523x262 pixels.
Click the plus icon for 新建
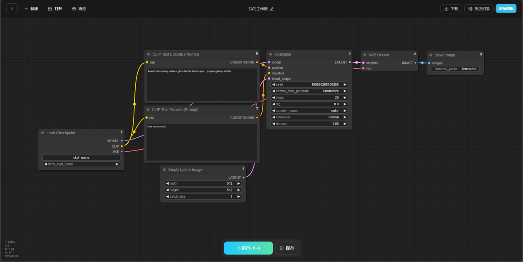pyautogui.click(x=26, y=9)
